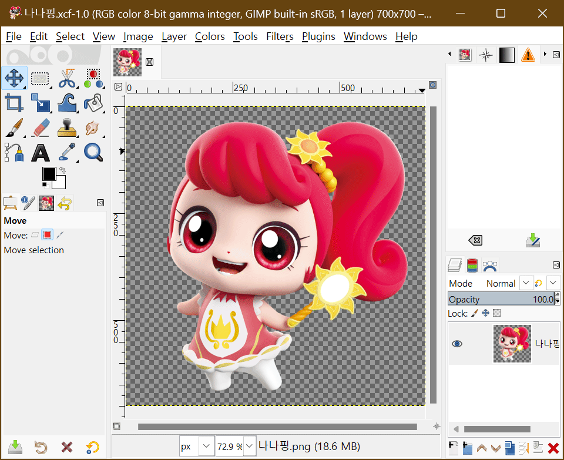Open the Error Console warning tab

coord(528,55)
